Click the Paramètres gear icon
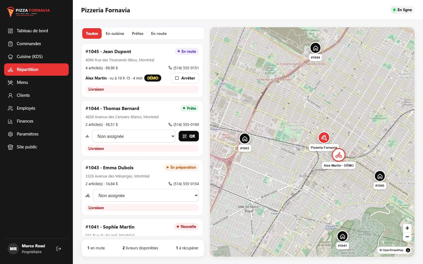 (10, 134)
